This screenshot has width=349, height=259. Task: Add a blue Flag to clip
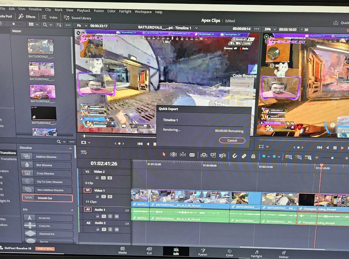[264, 157]
